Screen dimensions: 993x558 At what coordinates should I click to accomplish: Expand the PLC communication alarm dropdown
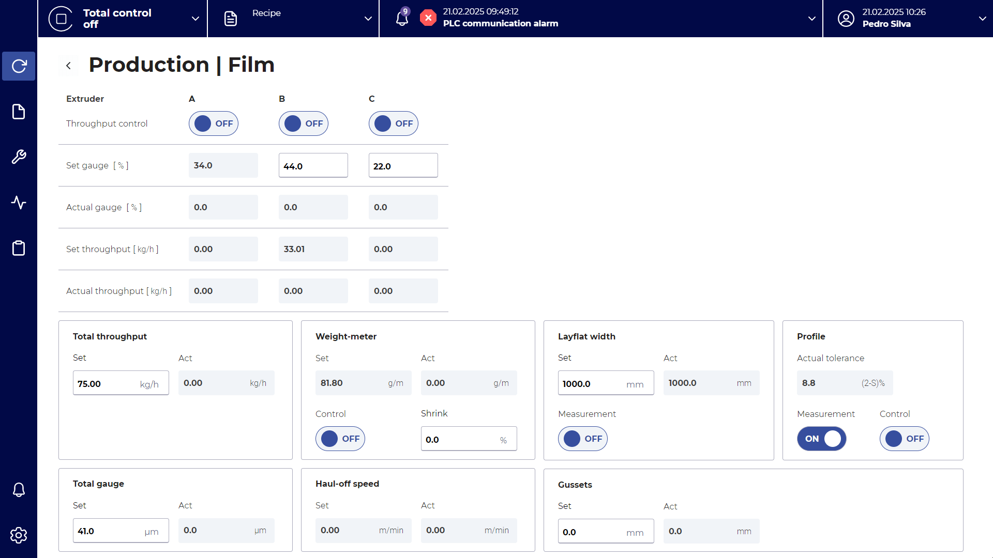pyautogui.click(x=811, y=19)
